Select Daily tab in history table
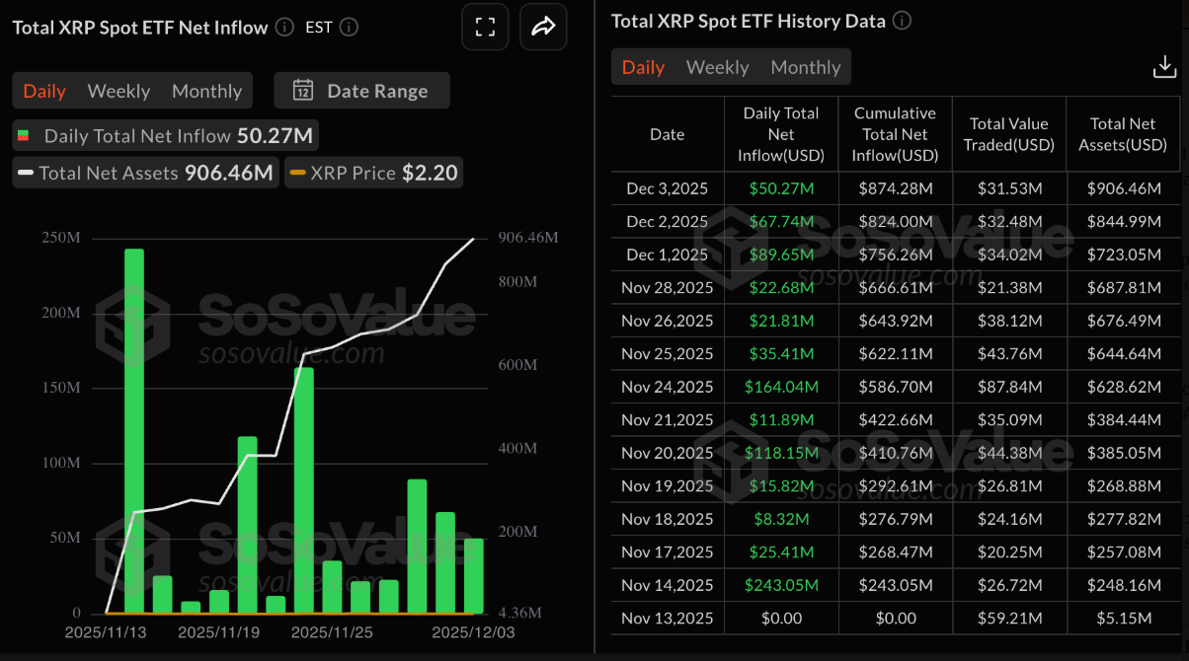Image resolution: width=1189 pixels, height=661 pixels. tap(643, 67)
